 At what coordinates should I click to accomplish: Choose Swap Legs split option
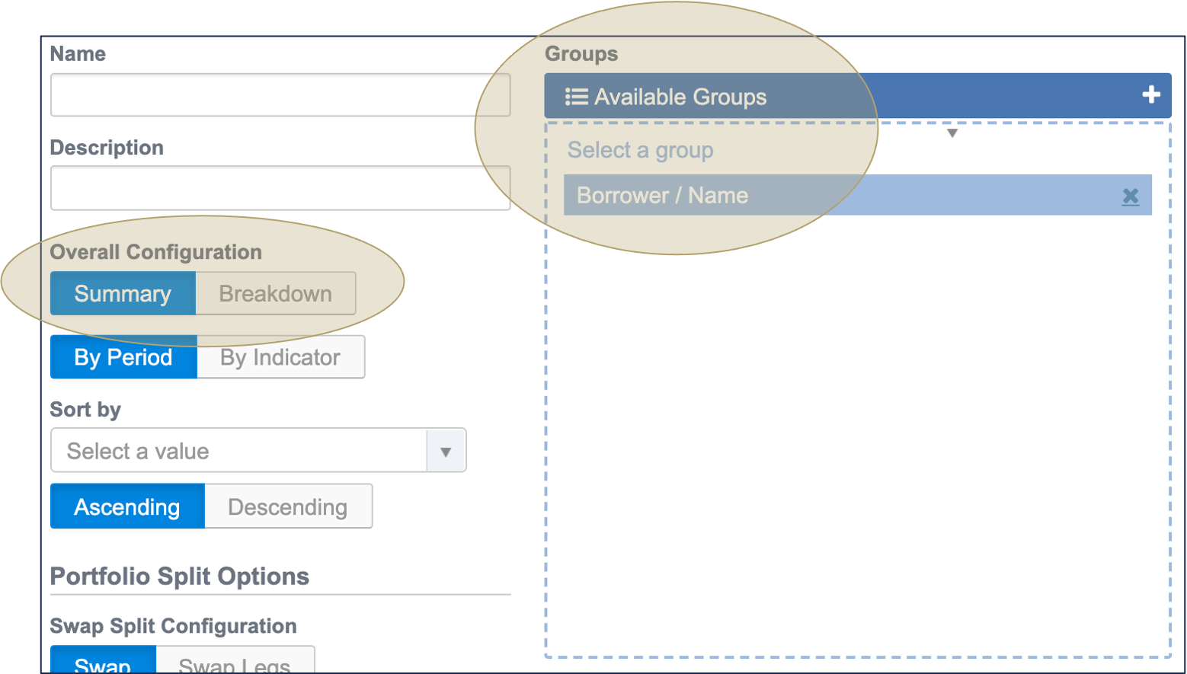pyautogui.click(x=235, y=663)
